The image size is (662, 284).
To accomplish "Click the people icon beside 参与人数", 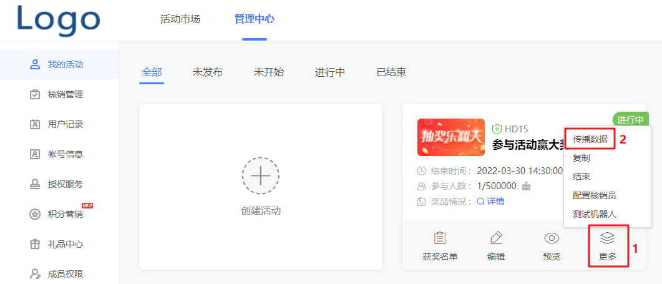I will tap(421, 186).
